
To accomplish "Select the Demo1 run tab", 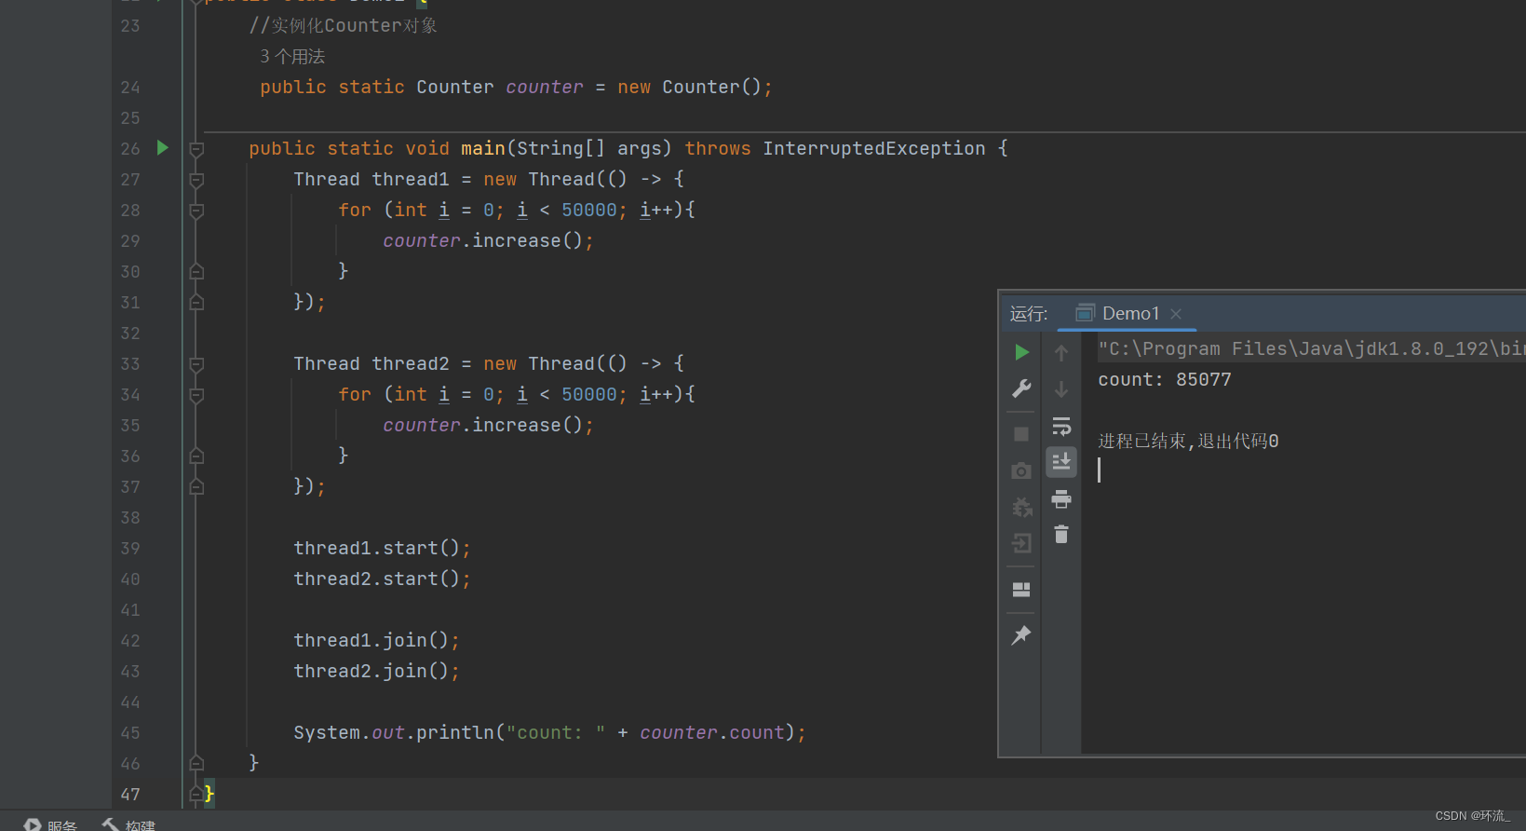I will 1128,313.
